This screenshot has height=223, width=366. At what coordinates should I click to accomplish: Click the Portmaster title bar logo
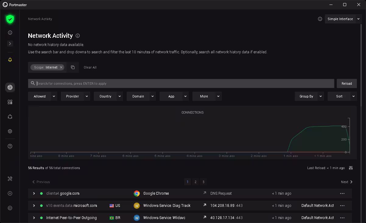click(5, 5)
